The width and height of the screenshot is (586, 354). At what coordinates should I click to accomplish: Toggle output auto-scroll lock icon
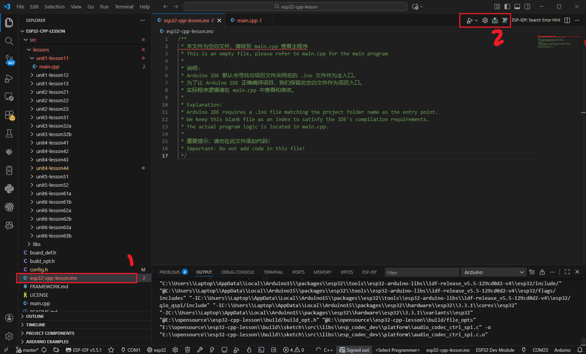click(x=542, y=272)
